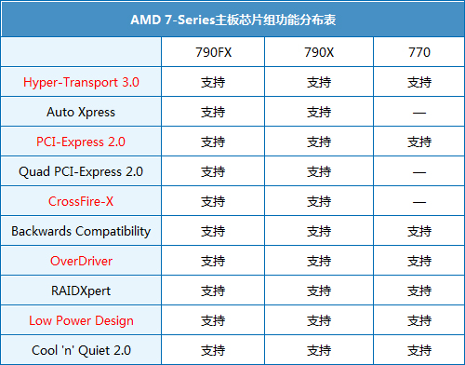Image resolution: width=465 pixels, height=365 pixels.
Task: Click the Backwards Compatibility row label
Action: 81,231
